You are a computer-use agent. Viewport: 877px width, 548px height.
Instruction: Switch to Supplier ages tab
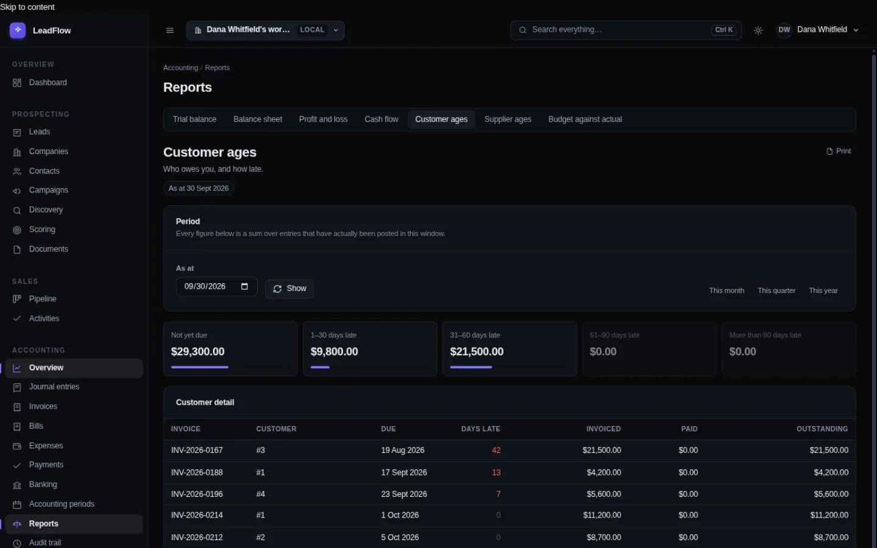point(508,119)
